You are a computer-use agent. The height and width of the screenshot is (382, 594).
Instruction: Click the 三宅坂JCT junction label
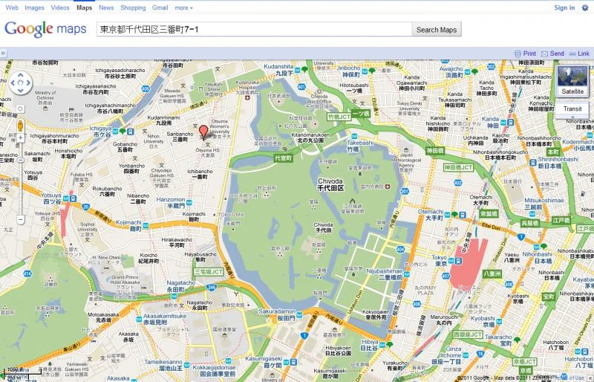click(x=209, y=271)
